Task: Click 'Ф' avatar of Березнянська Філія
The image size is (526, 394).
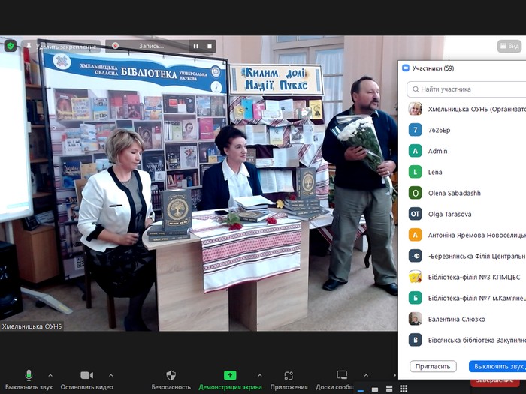Action: click(x=415, y=256)
